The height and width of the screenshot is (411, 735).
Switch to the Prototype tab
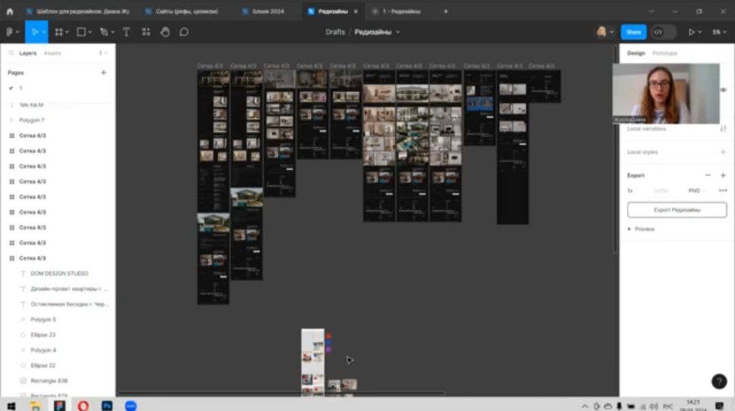click(664, 53)
